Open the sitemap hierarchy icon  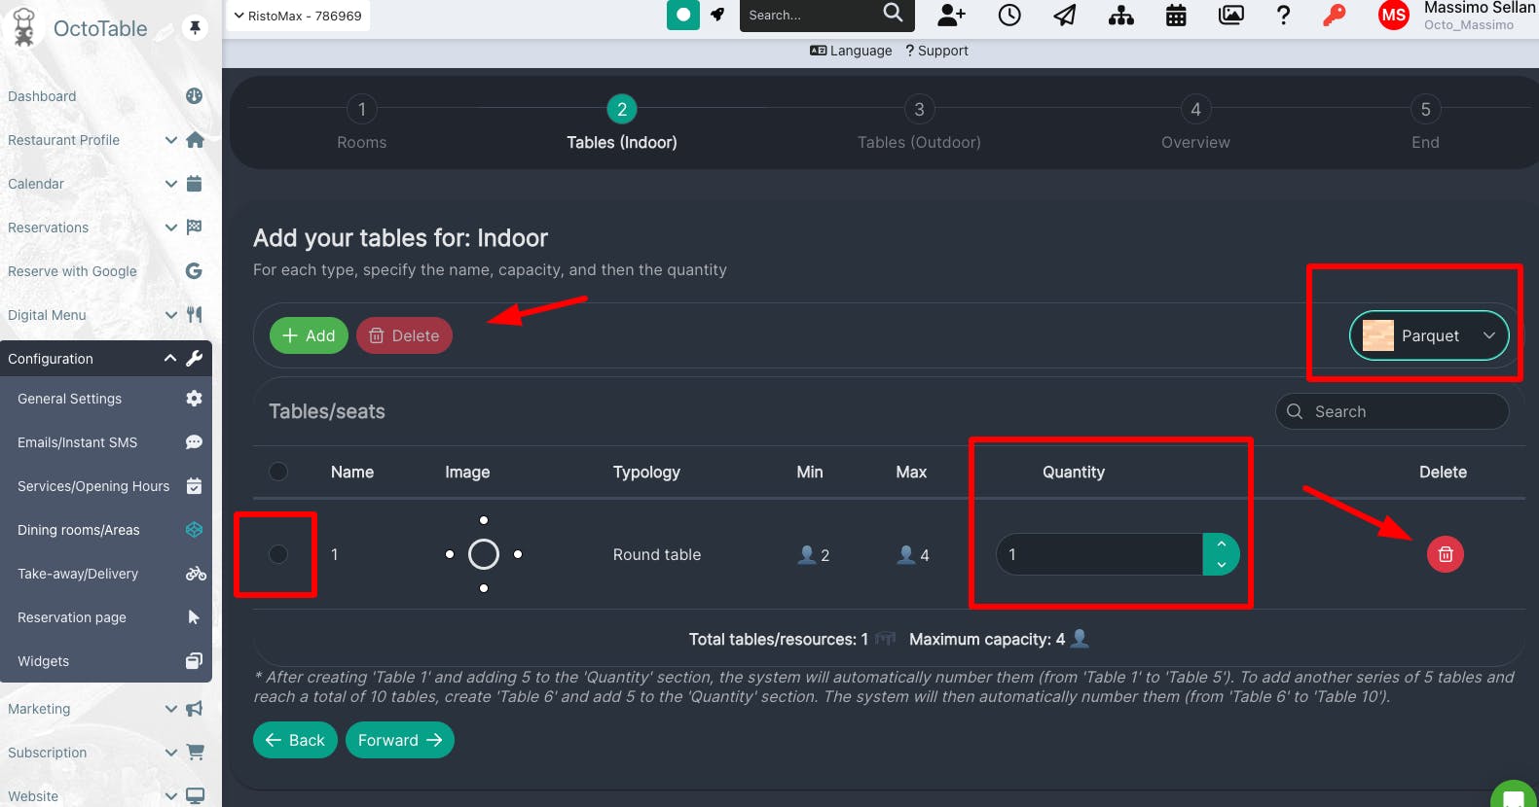click(1121, 15)
